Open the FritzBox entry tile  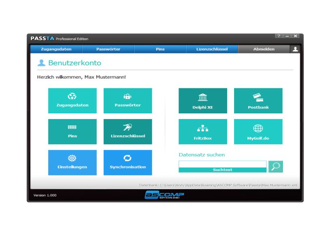coord(203,132)
